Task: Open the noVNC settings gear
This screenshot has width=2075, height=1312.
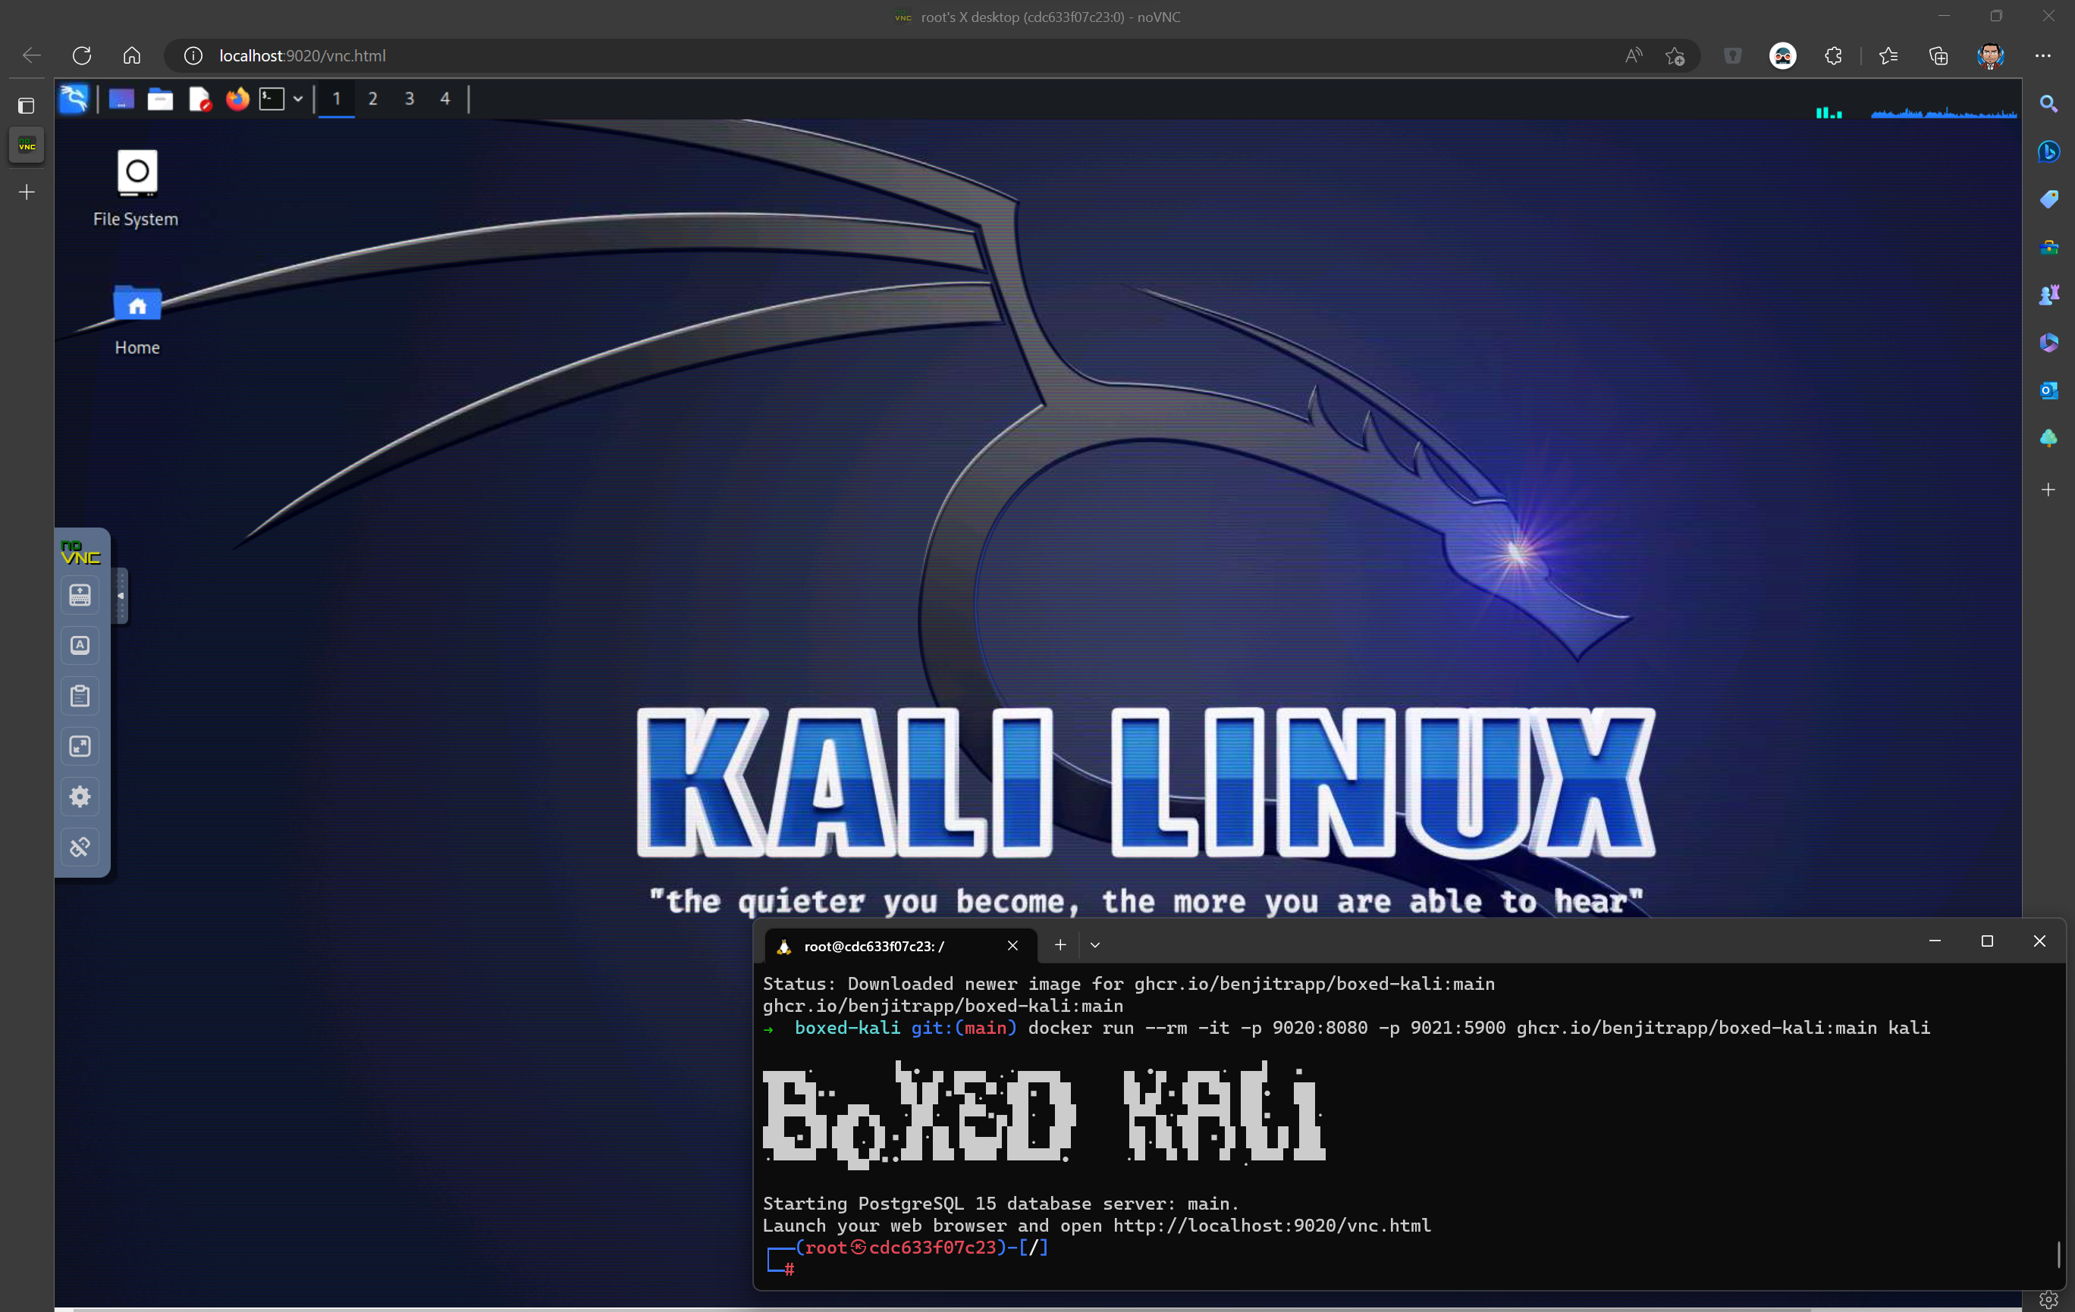Action: (80, 796)
